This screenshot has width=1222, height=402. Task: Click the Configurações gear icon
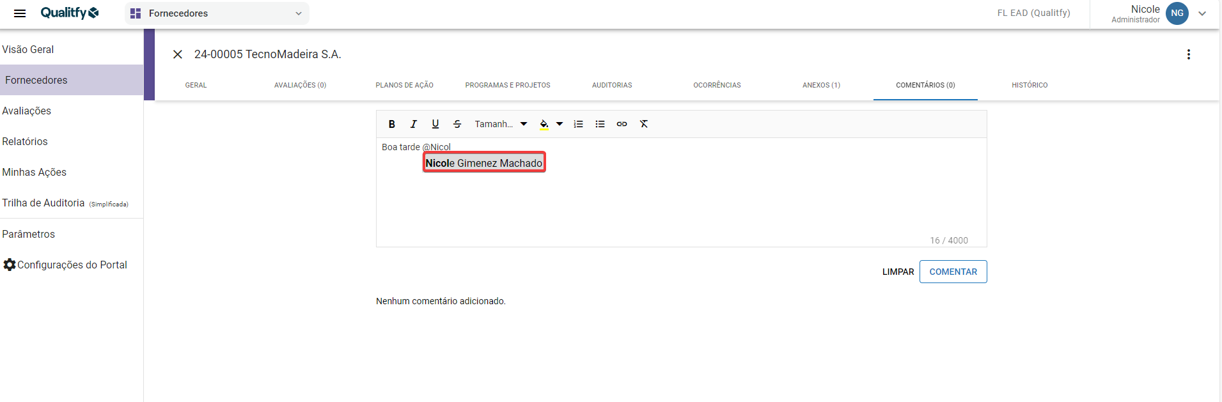pyautogui.click(x=9, y=265)
